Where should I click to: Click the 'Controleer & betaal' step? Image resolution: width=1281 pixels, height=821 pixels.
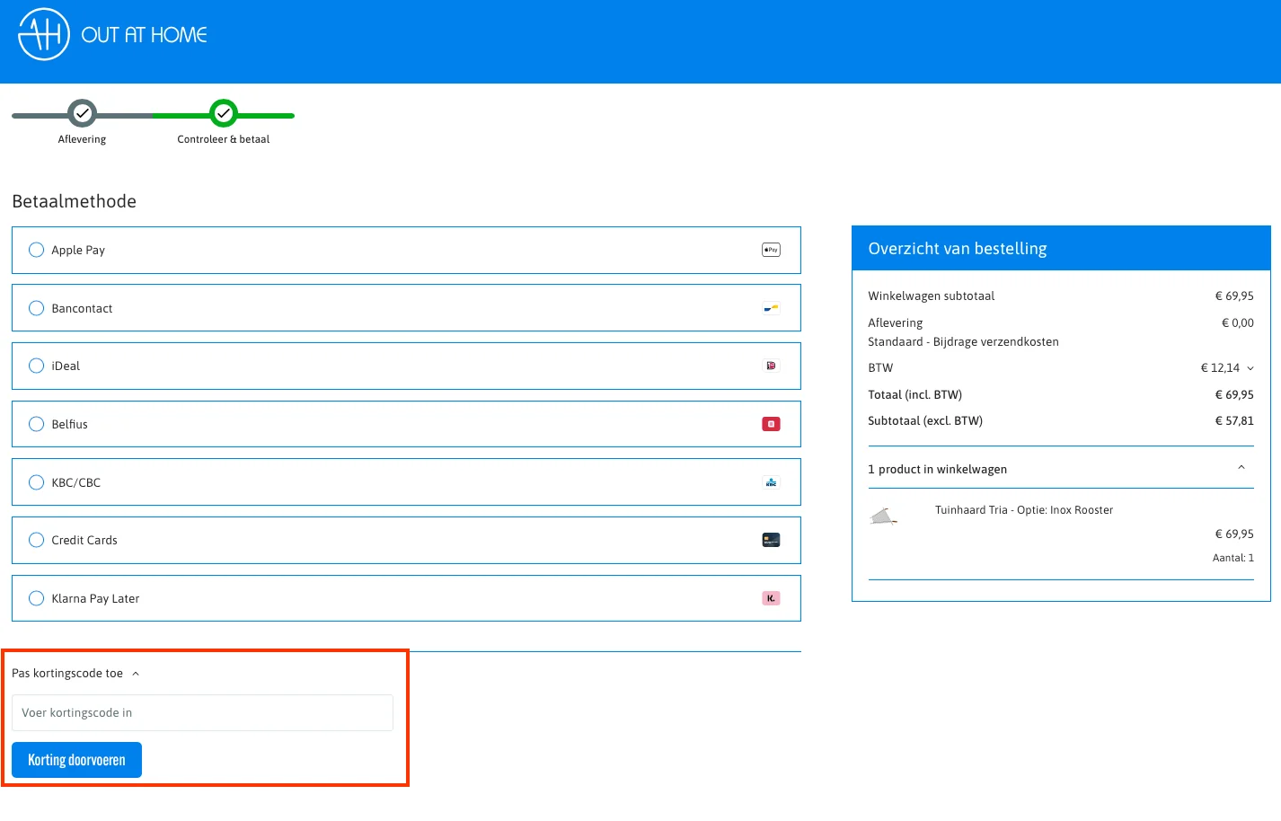(x=223, y=114)
